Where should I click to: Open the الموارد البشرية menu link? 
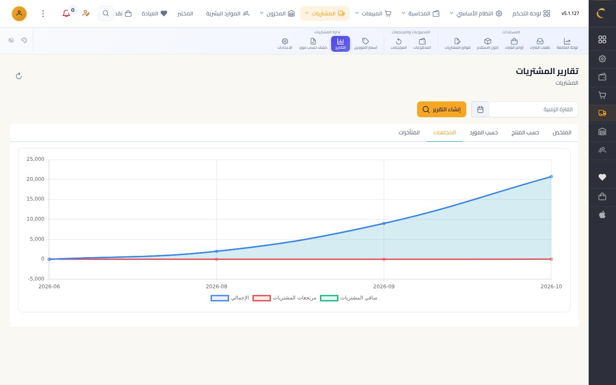point(228,14)
